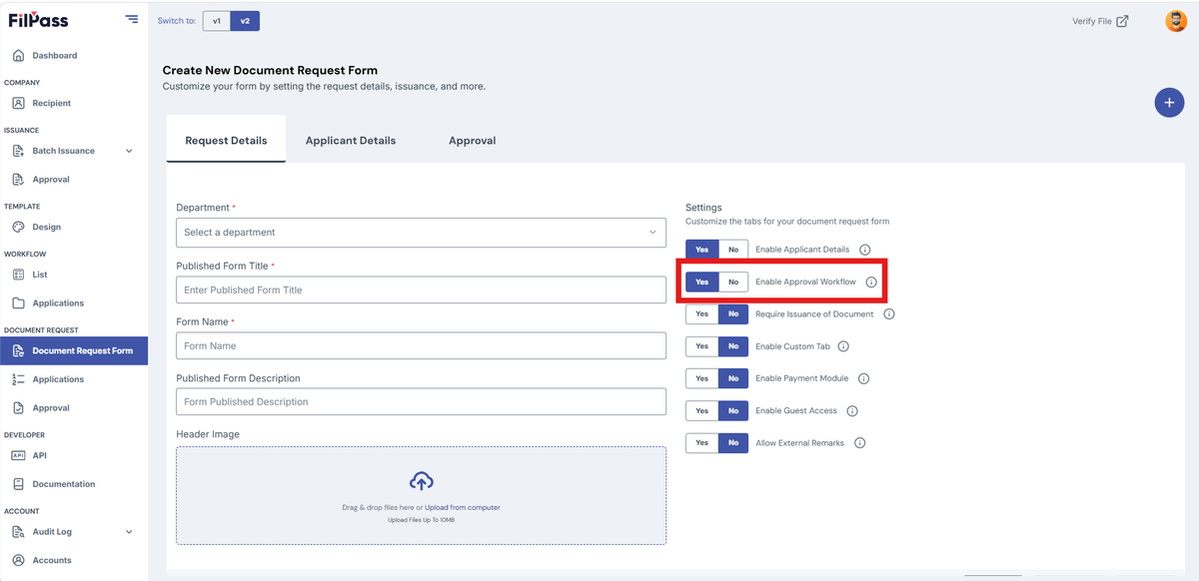Click the No option for Allow External Remarks
Screen dimensions: 1199x581
[x=733, y=442]
